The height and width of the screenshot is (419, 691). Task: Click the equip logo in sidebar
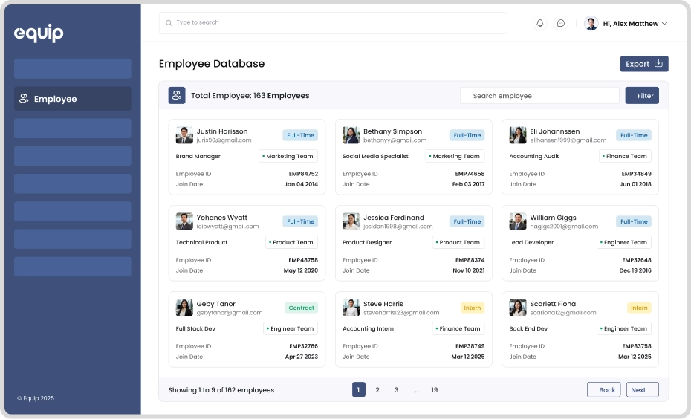click(x=39, y=33)
